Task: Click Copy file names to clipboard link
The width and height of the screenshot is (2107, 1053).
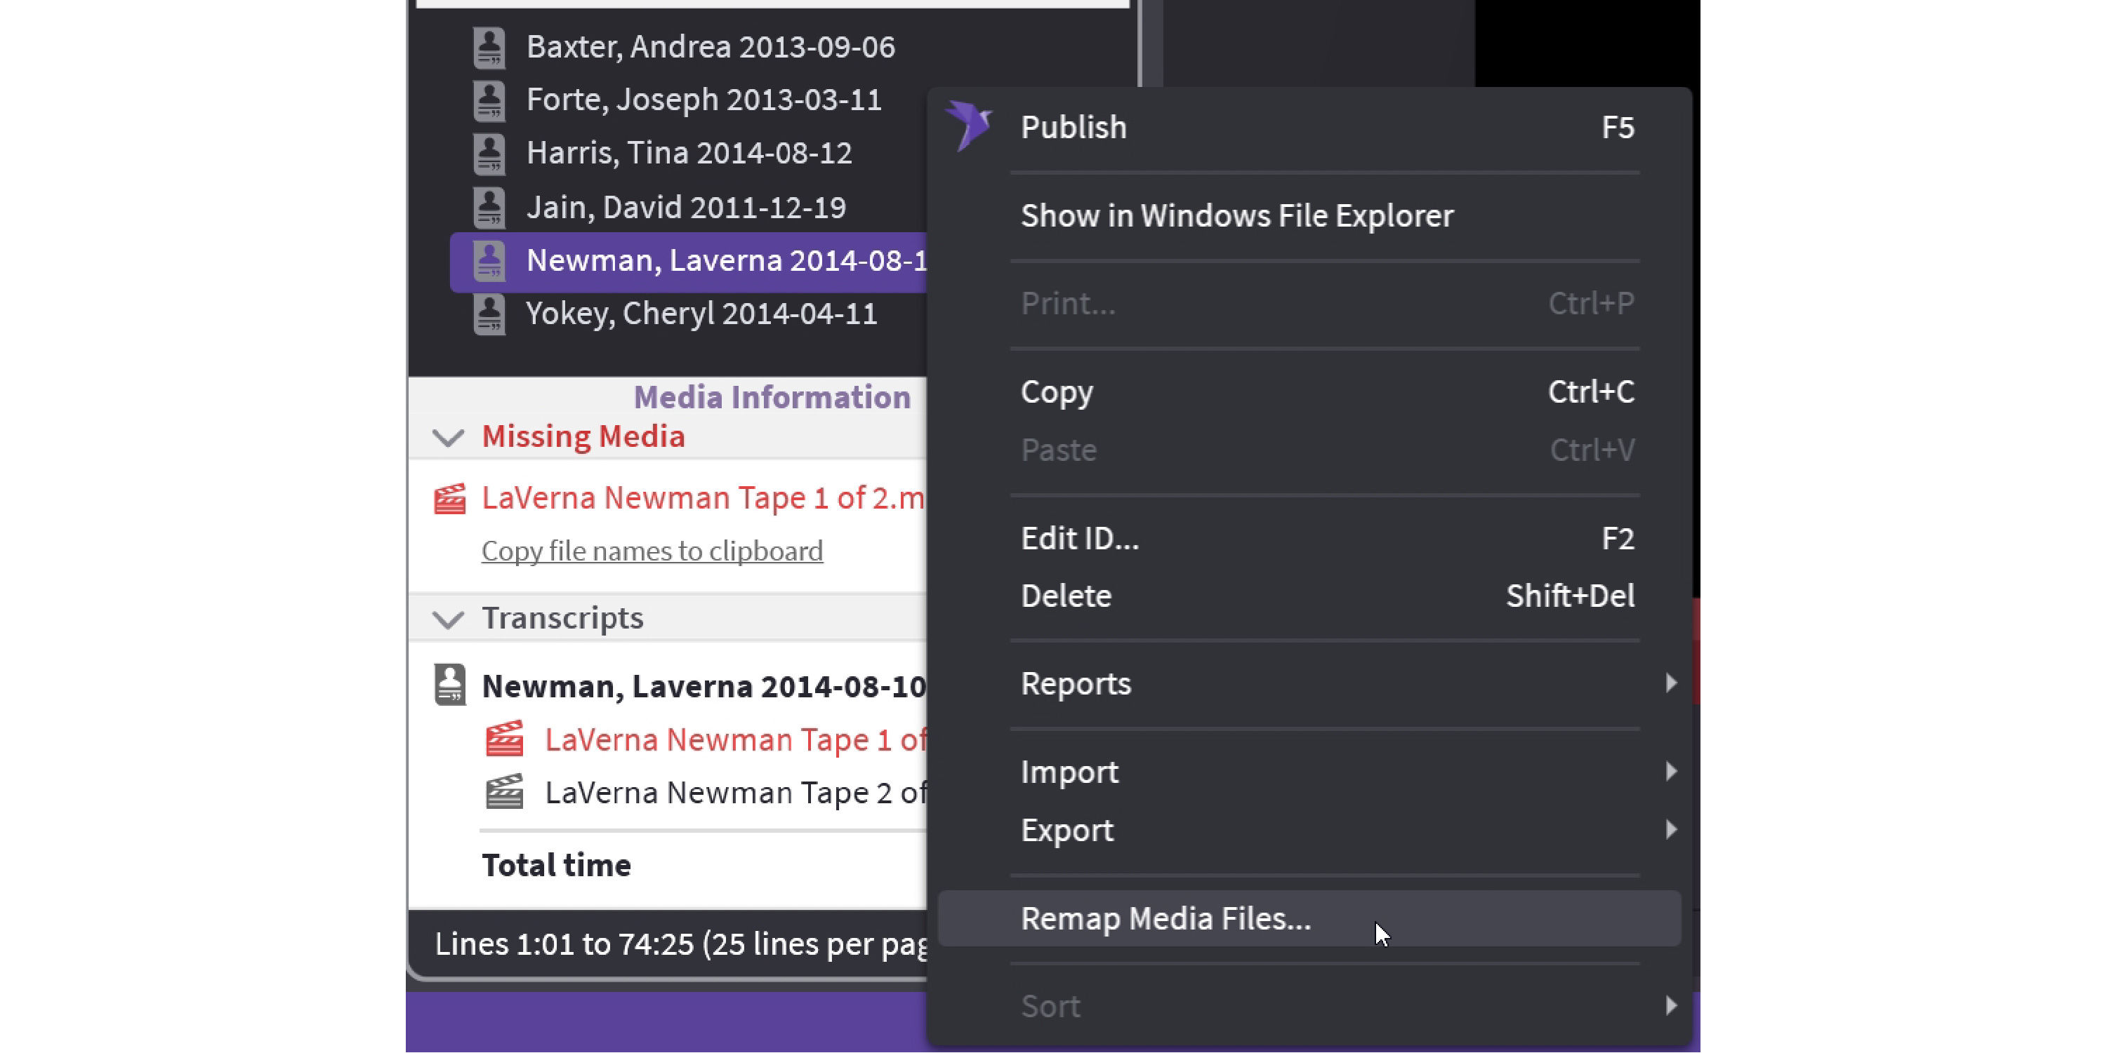Action: (652, 551)
